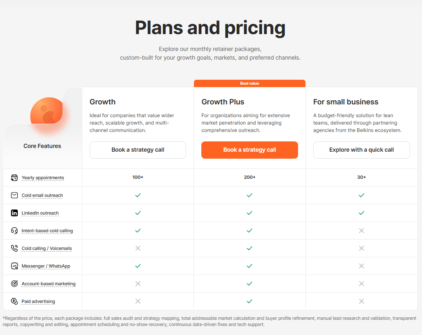422x335 pixels.
Task: Click the Yearly appointments calendar icon
Action: click(x=14, y=178)
